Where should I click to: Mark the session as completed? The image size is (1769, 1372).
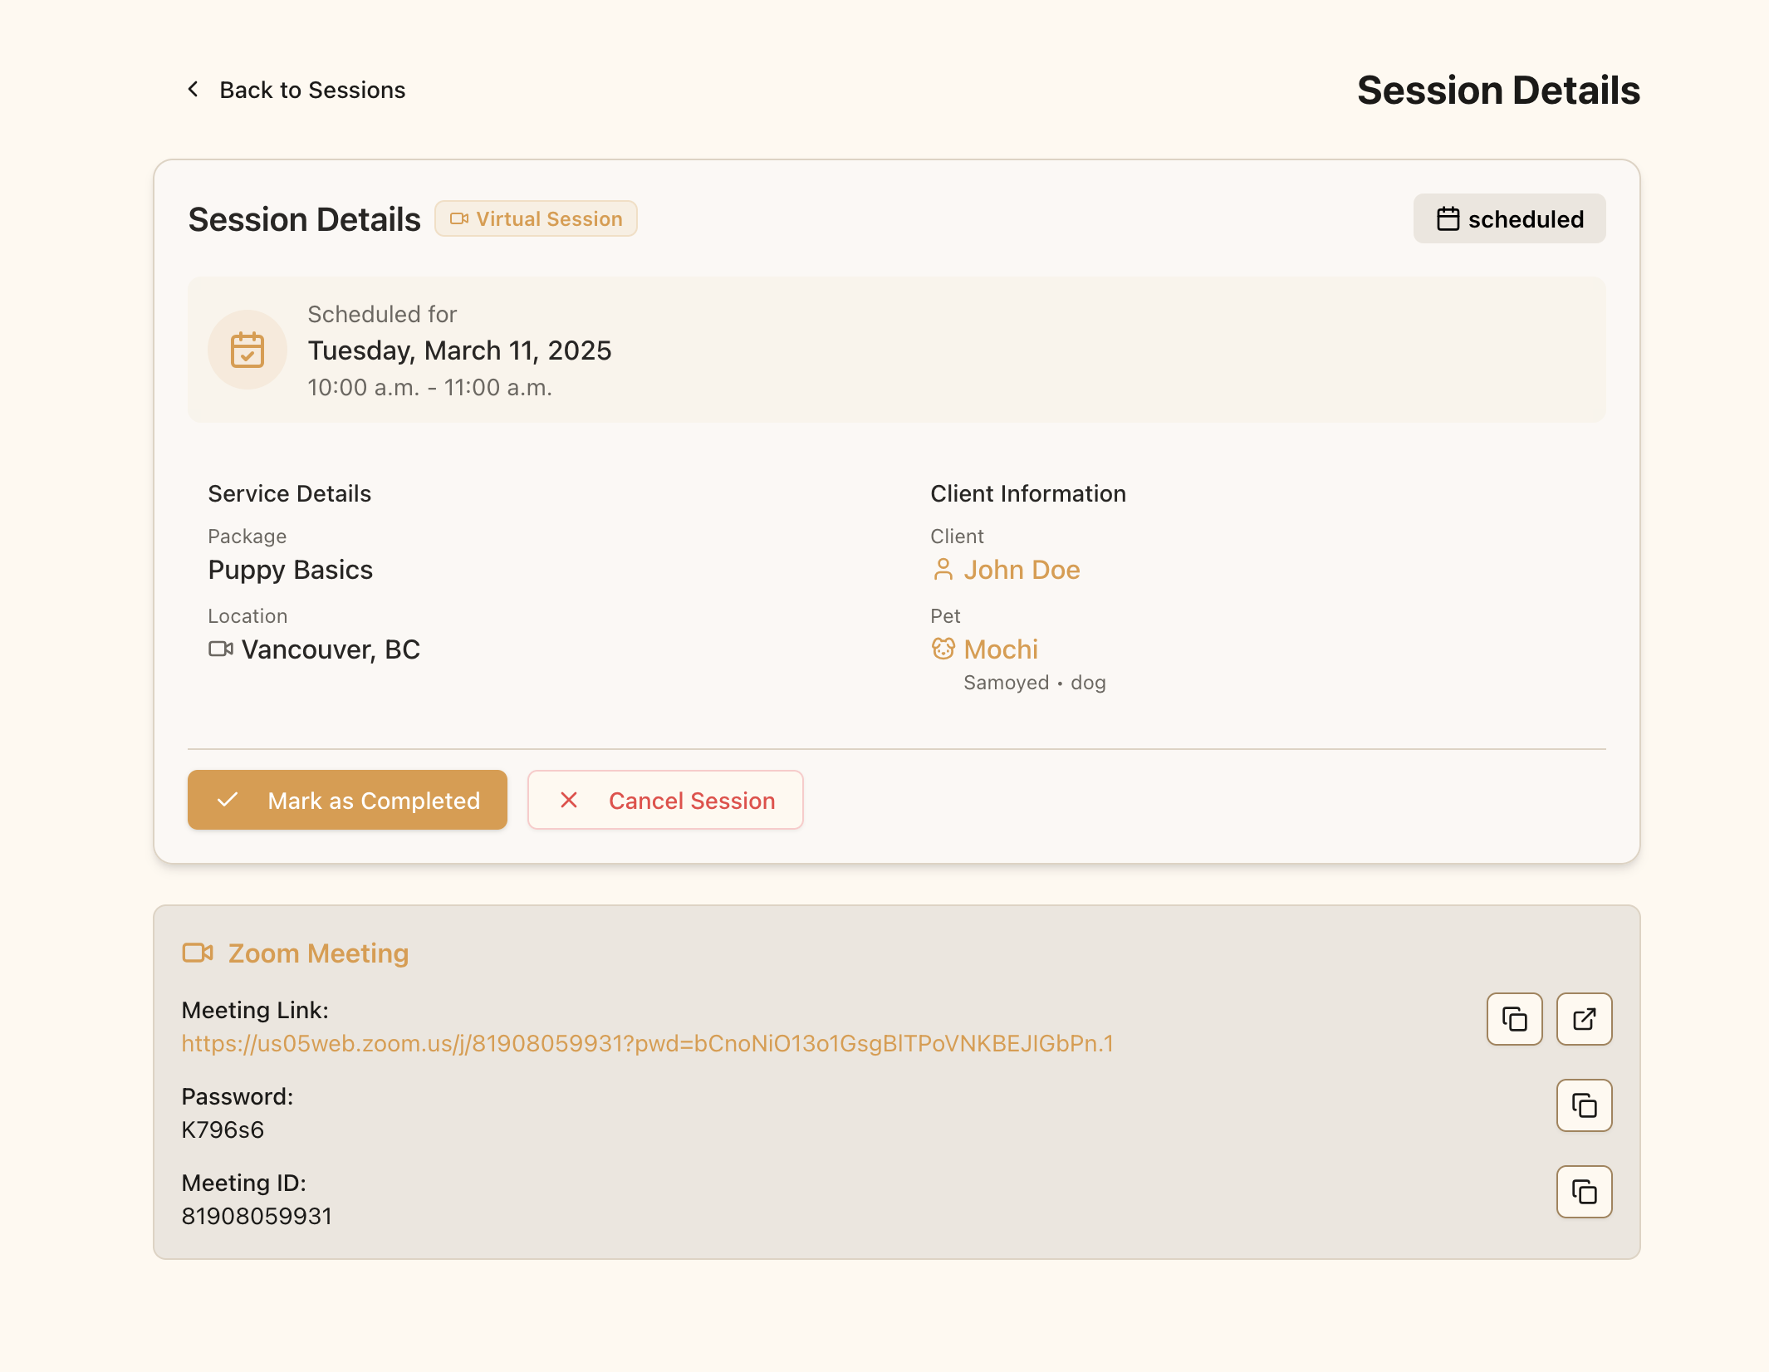click(347, 800)
